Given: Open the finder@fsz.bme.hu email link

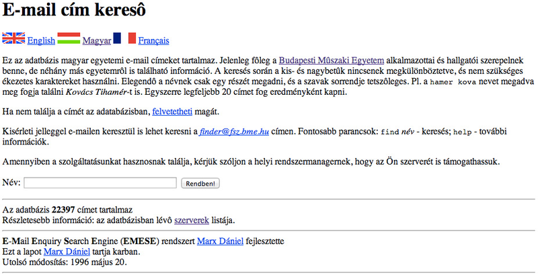Looking at the screenshot, I should click(234, 132).
